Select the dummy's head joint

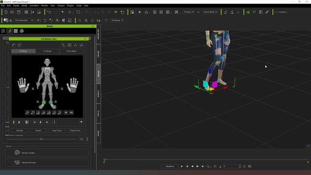pos(47,62)
